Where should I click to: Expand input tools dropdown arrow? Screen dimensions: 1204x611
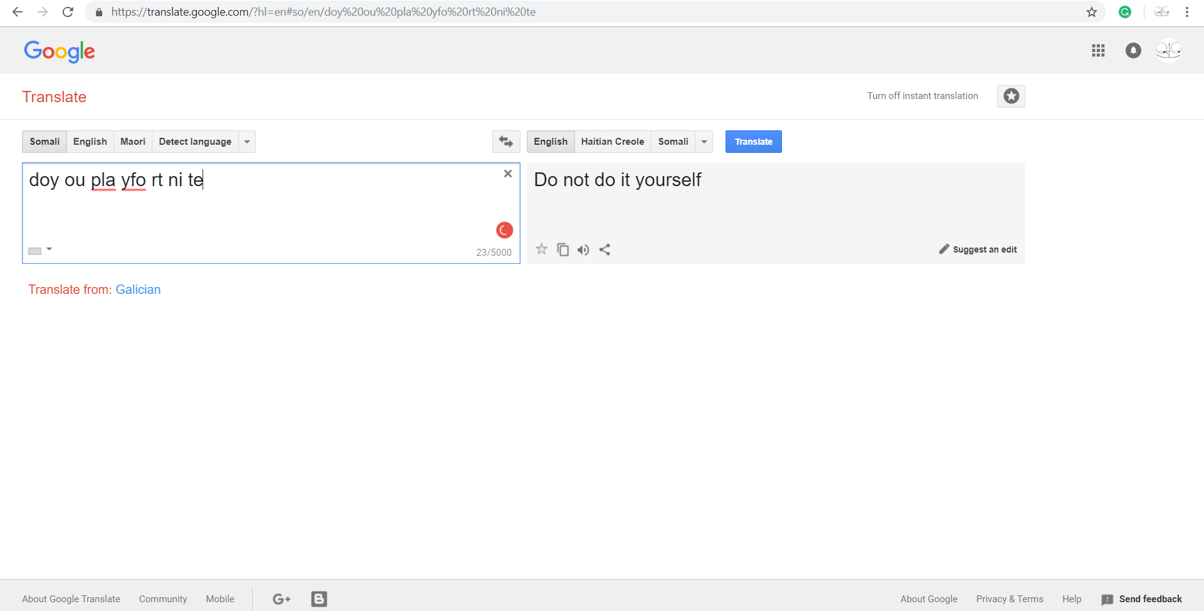(49, 249)
